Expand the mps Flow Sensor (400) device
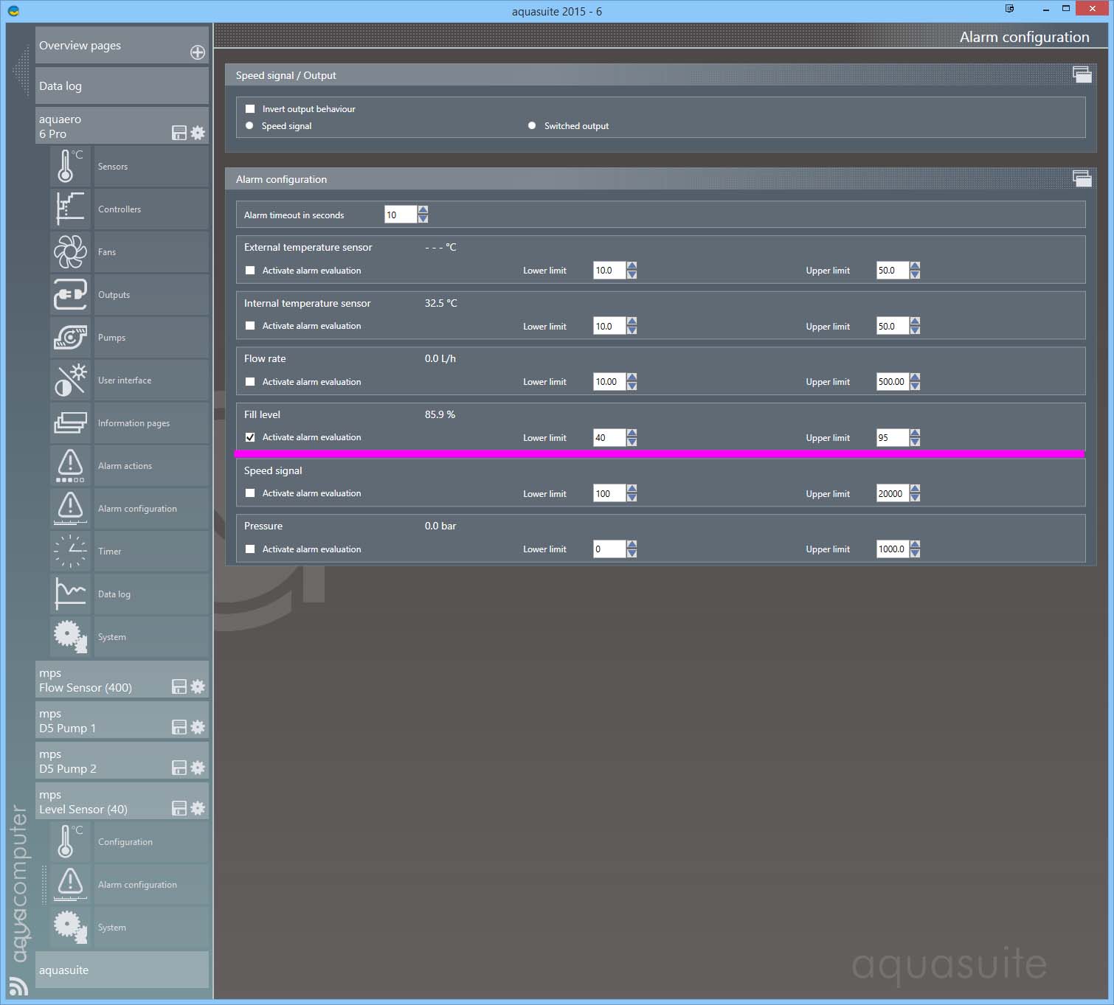 click(103, 680)
